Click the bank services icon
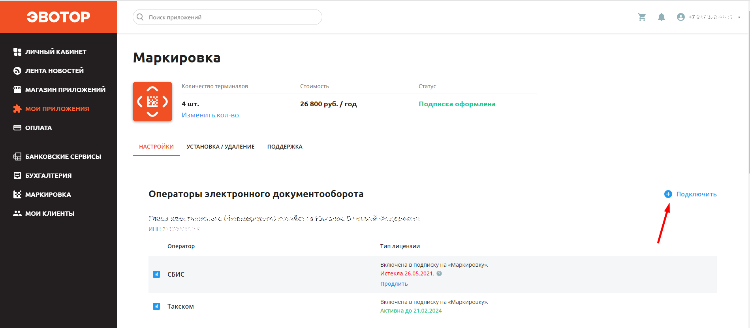 click(17, 156)
